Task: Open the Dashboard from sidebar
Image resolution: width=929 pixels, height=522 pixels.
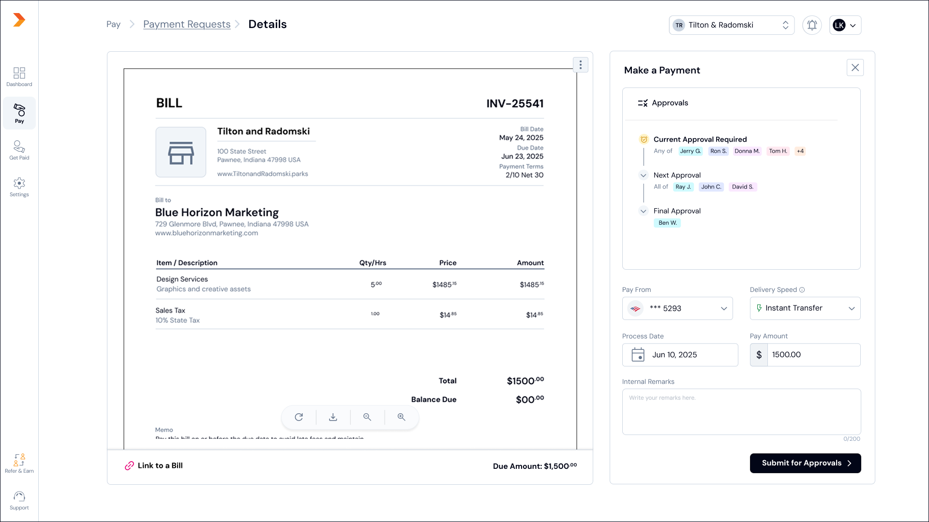Action: point(19,76)
